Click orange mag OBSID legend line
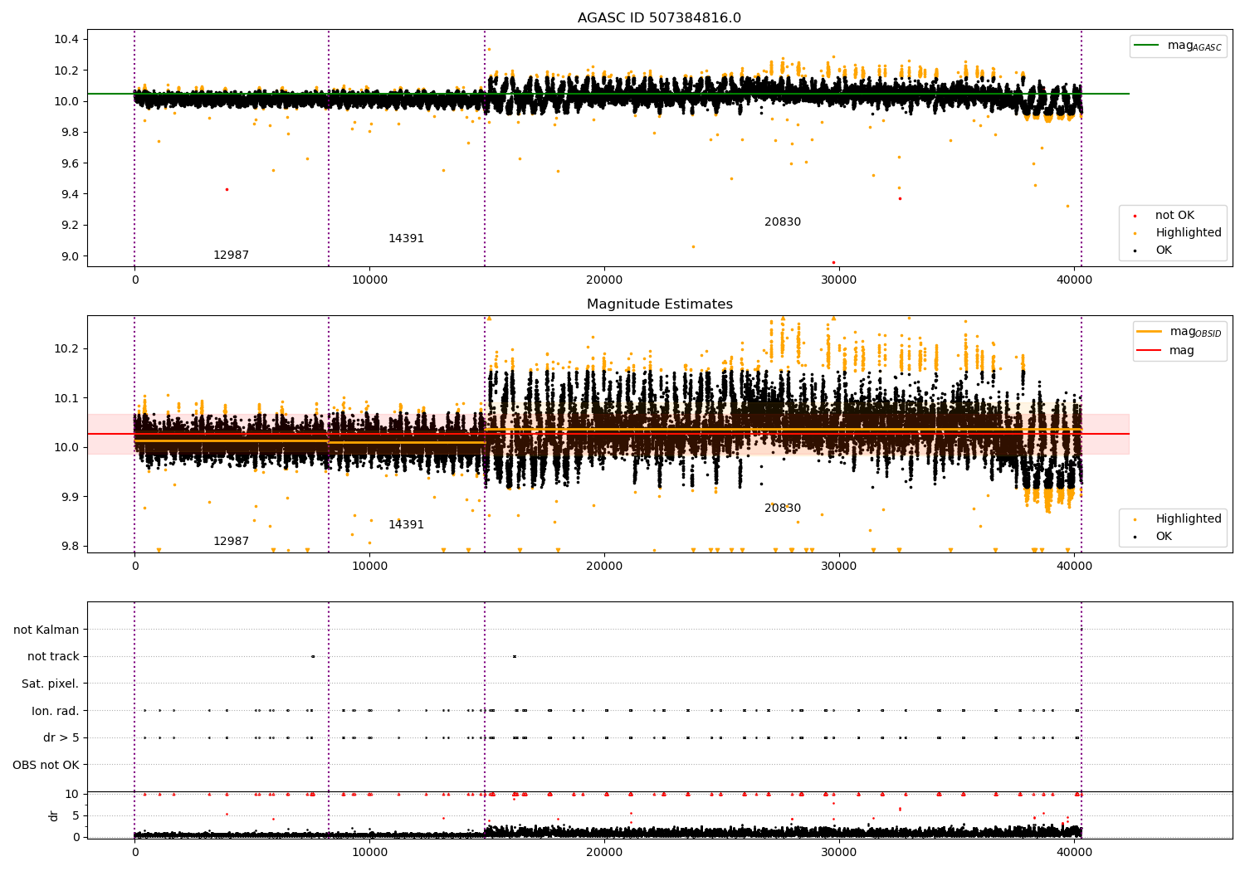Screen dimensions: 1245x871 [1150, 332]
